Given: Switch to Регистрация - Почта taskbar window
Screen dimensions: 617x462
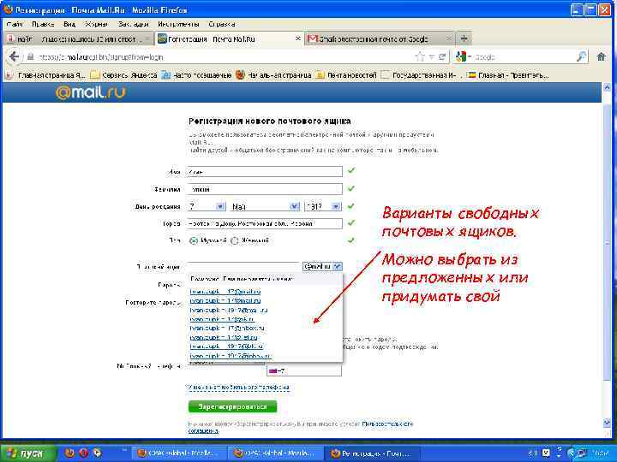Looking at the screenshot, I should coord(372,453).
